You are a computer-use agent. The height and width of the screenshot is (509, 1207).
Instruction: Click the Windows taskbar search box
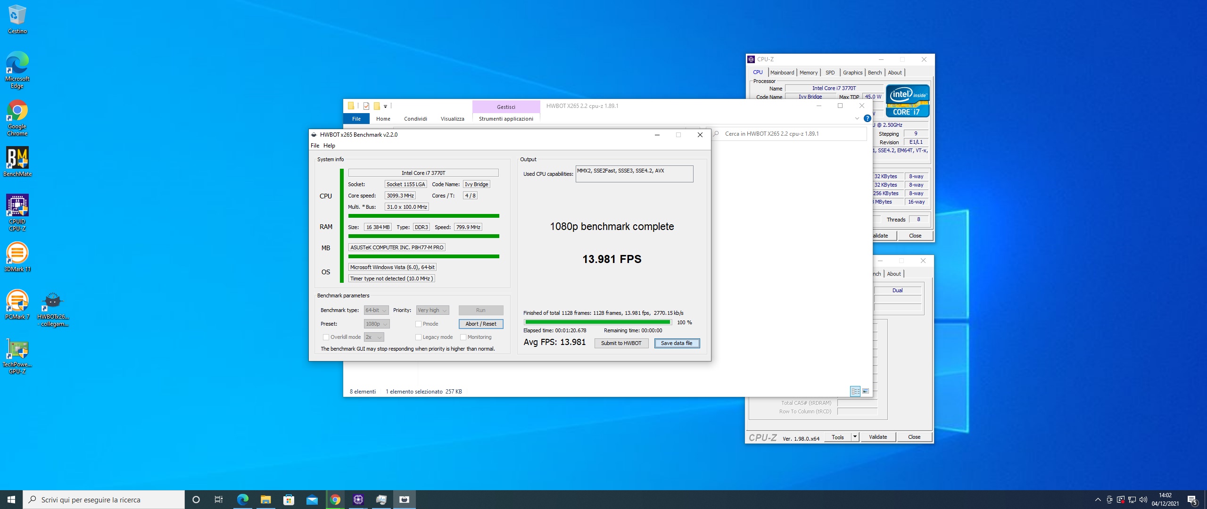coord(104,500)
